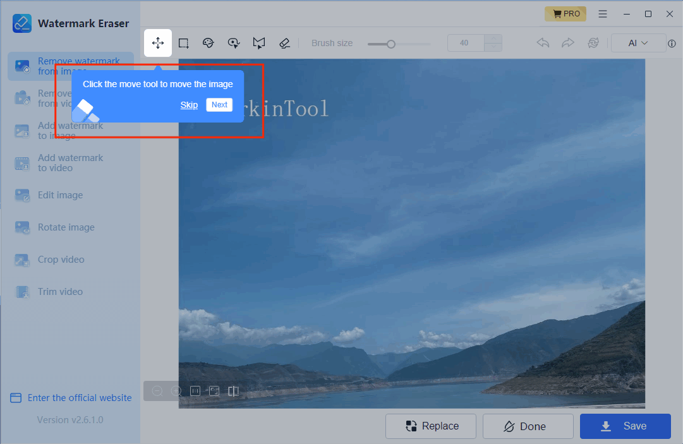This screenshot has height=444, width=683.
Task: Fit the image to the window
Action: tap(214, 391)
